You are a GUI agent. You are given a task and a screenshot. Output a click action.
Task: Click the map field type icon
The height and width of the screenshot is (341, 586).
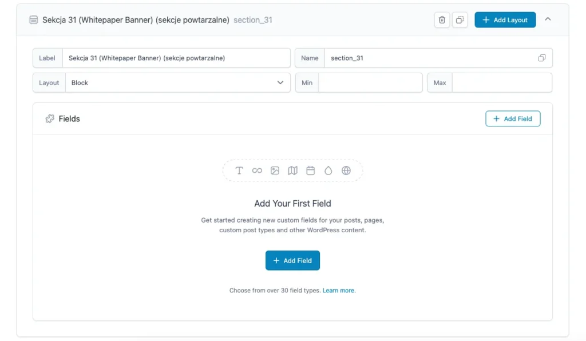[292, 170]
